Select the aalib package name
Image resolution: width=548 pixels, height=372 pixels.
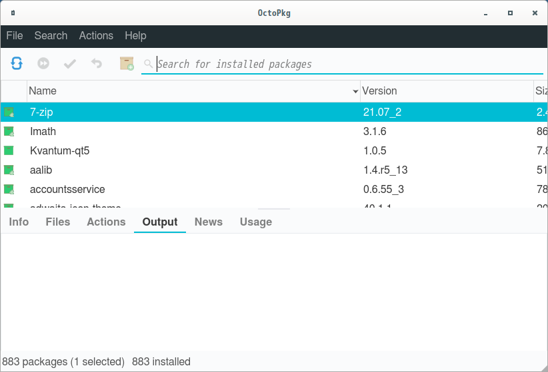tap(41, 170)
